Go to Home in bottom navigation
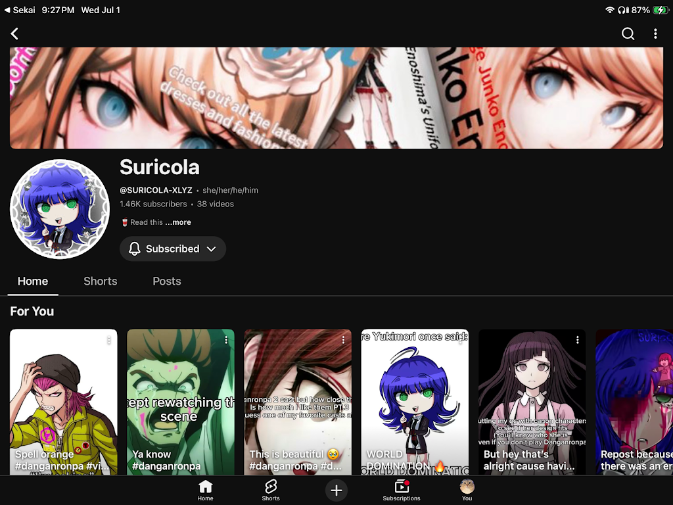The image size is (673, 505). pyautogui.click(x=205, y=490)
